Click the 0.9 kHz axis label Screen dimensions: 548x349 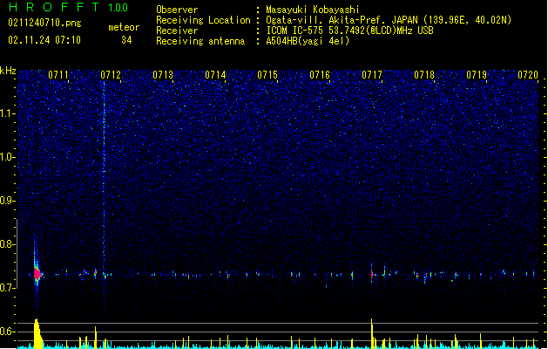tap(8, 201)
